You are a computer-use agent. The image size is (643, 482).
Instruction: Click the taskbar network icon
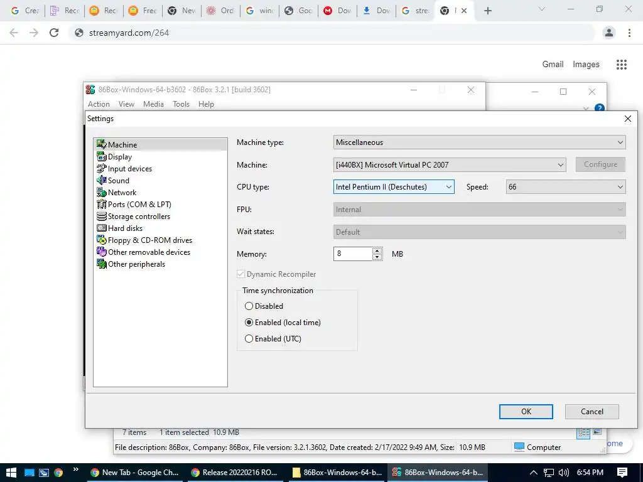549,473
